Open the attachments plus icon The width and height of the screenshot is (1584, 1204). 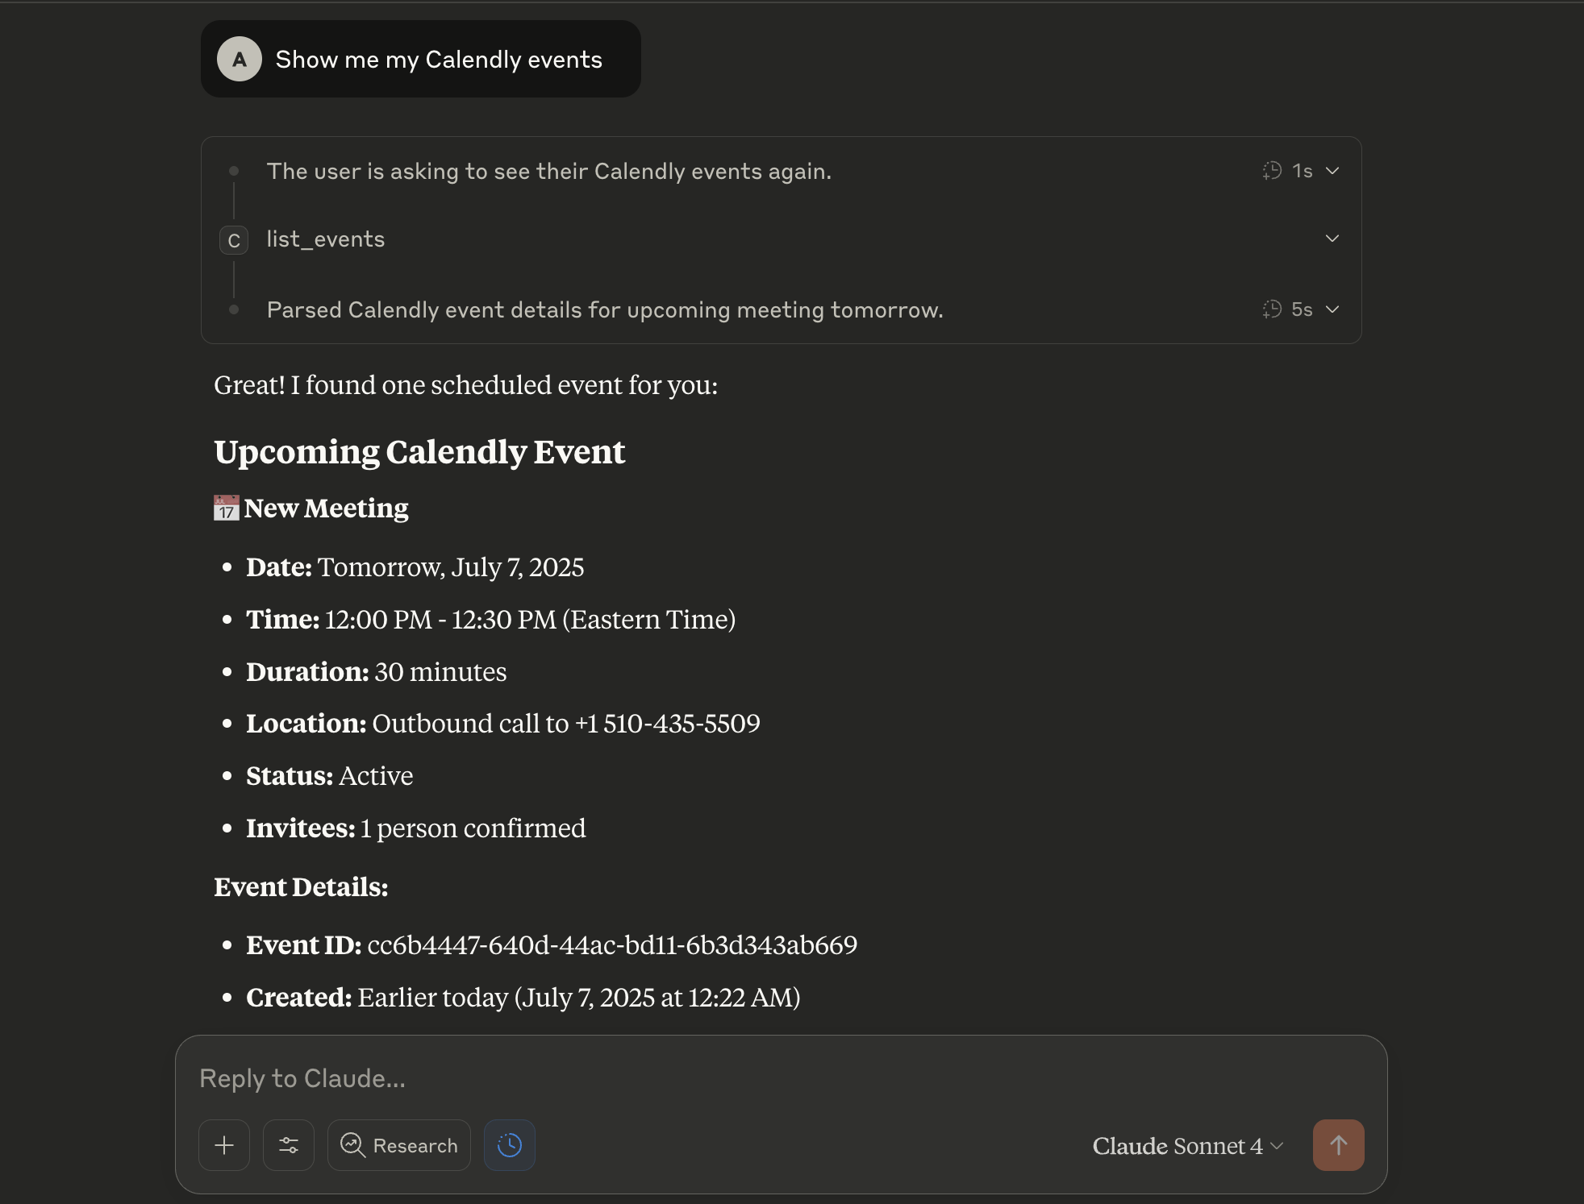[223, 1145]
